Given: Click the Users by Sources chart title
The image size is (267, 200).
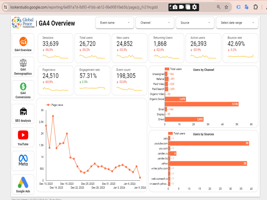Looking at the screenshot, I should pos(203,134).
